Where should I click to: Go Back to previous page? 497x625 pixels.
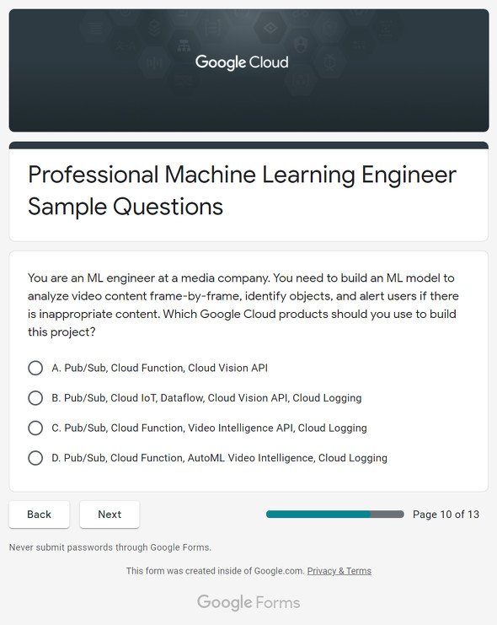coord(39,515)
